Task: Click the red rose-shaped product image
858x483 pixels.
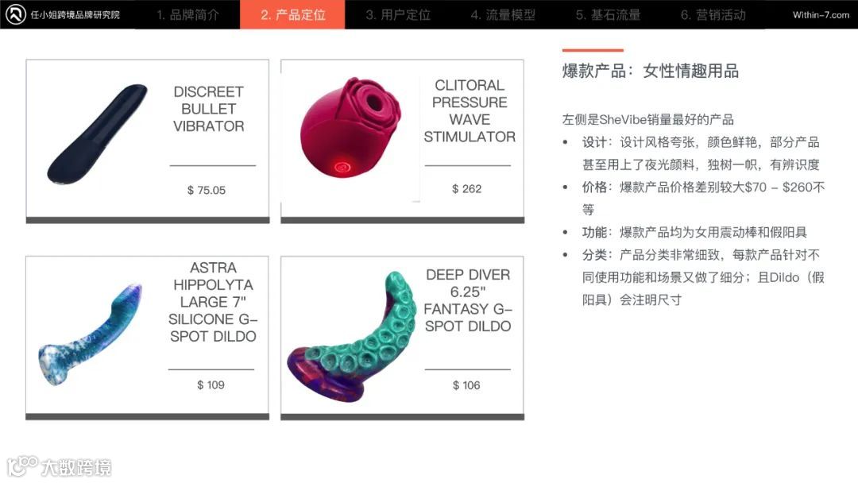Action: point(351,128)
